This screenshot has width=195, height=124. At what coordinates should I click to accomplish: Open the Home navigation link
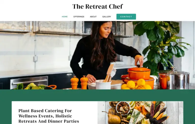(x=65, y=17)
